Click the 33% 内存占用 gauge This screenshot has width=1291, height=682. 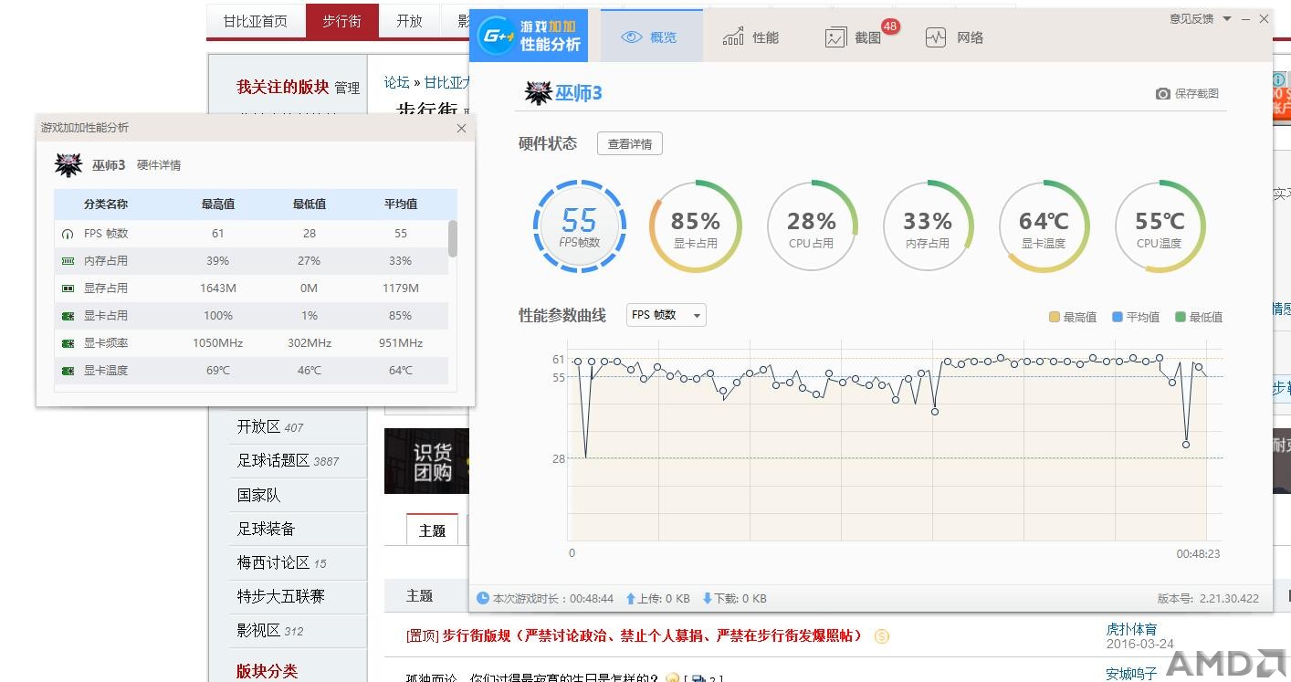click(928, 226)
